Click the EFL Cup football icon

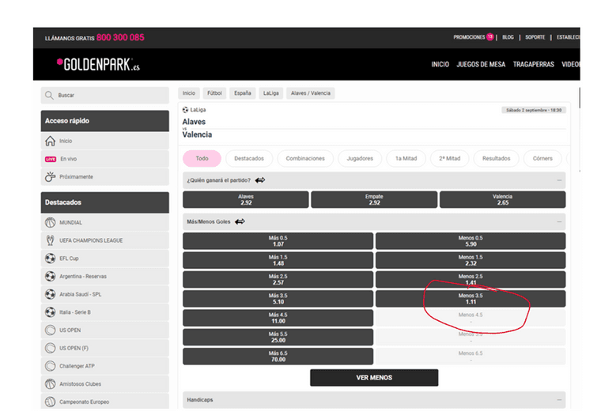click(50, 259)
